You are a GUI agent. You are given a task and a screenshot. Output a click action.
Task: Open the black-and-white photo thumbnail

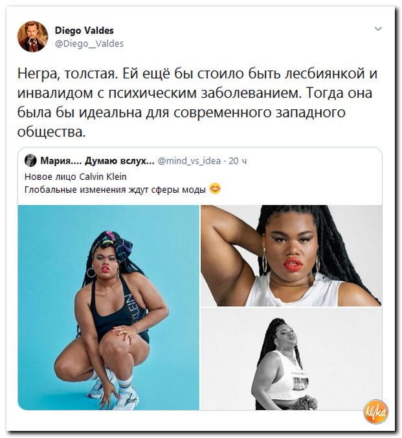tap(291, 359)
